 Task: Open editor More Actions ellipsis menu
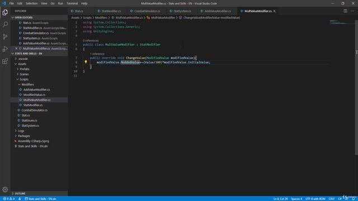click(x=352, y=11)
